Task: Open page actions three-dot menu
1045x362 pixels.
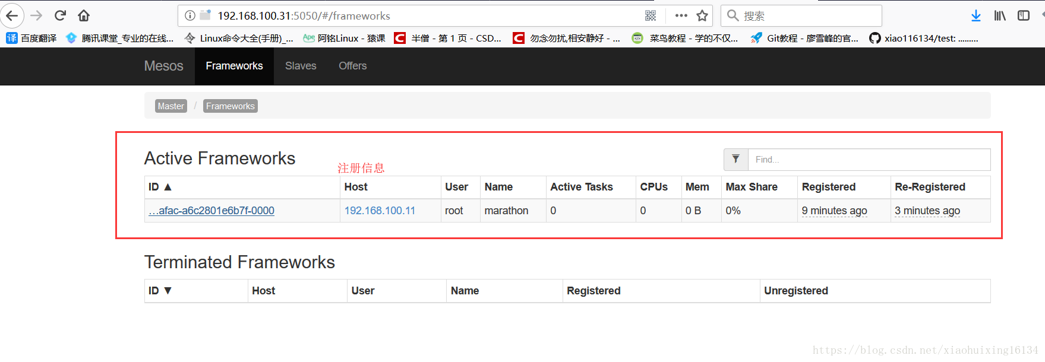Action: coord(681,15)
